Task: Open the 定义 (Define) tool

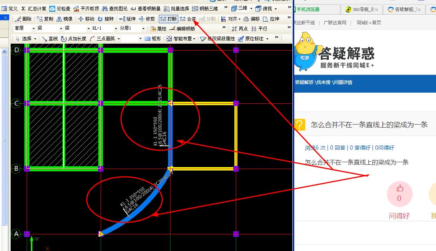Action: coord(10,9)
